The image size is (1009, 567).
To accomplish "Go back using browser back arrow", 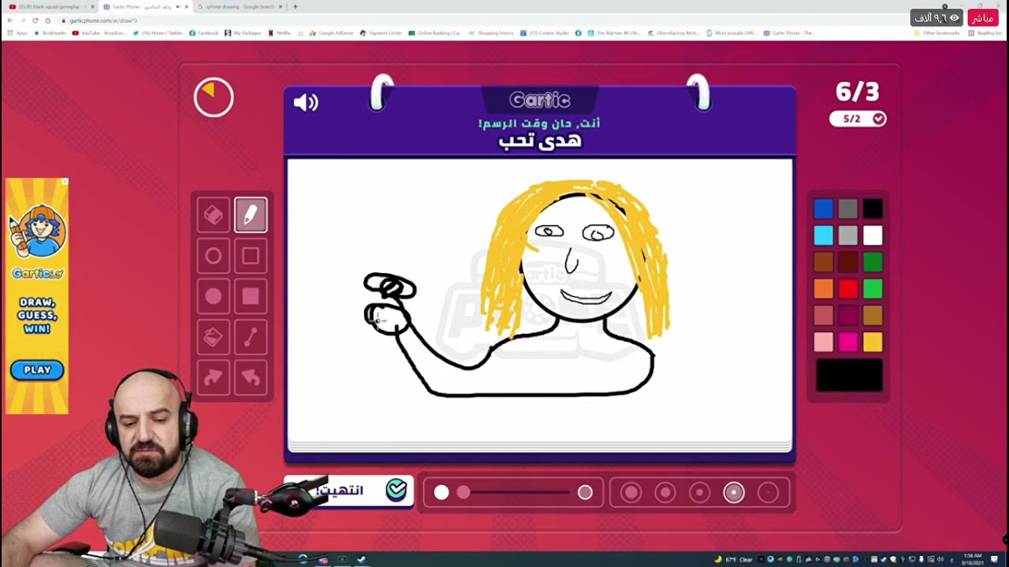I will (9, 20).
